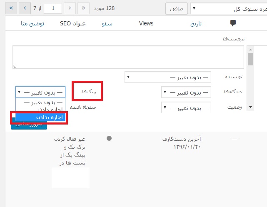Open the SEO score filter dropdown
This screenshot has height=207, width=267.
(229, 8)
